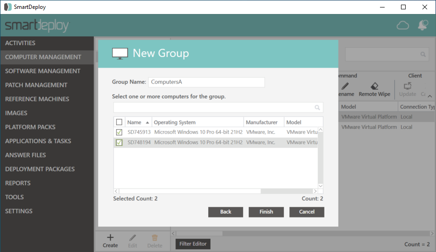Viewport: 436px width, 252px height.
Task: Click the Finish button
Action: (x=266, y=212)
